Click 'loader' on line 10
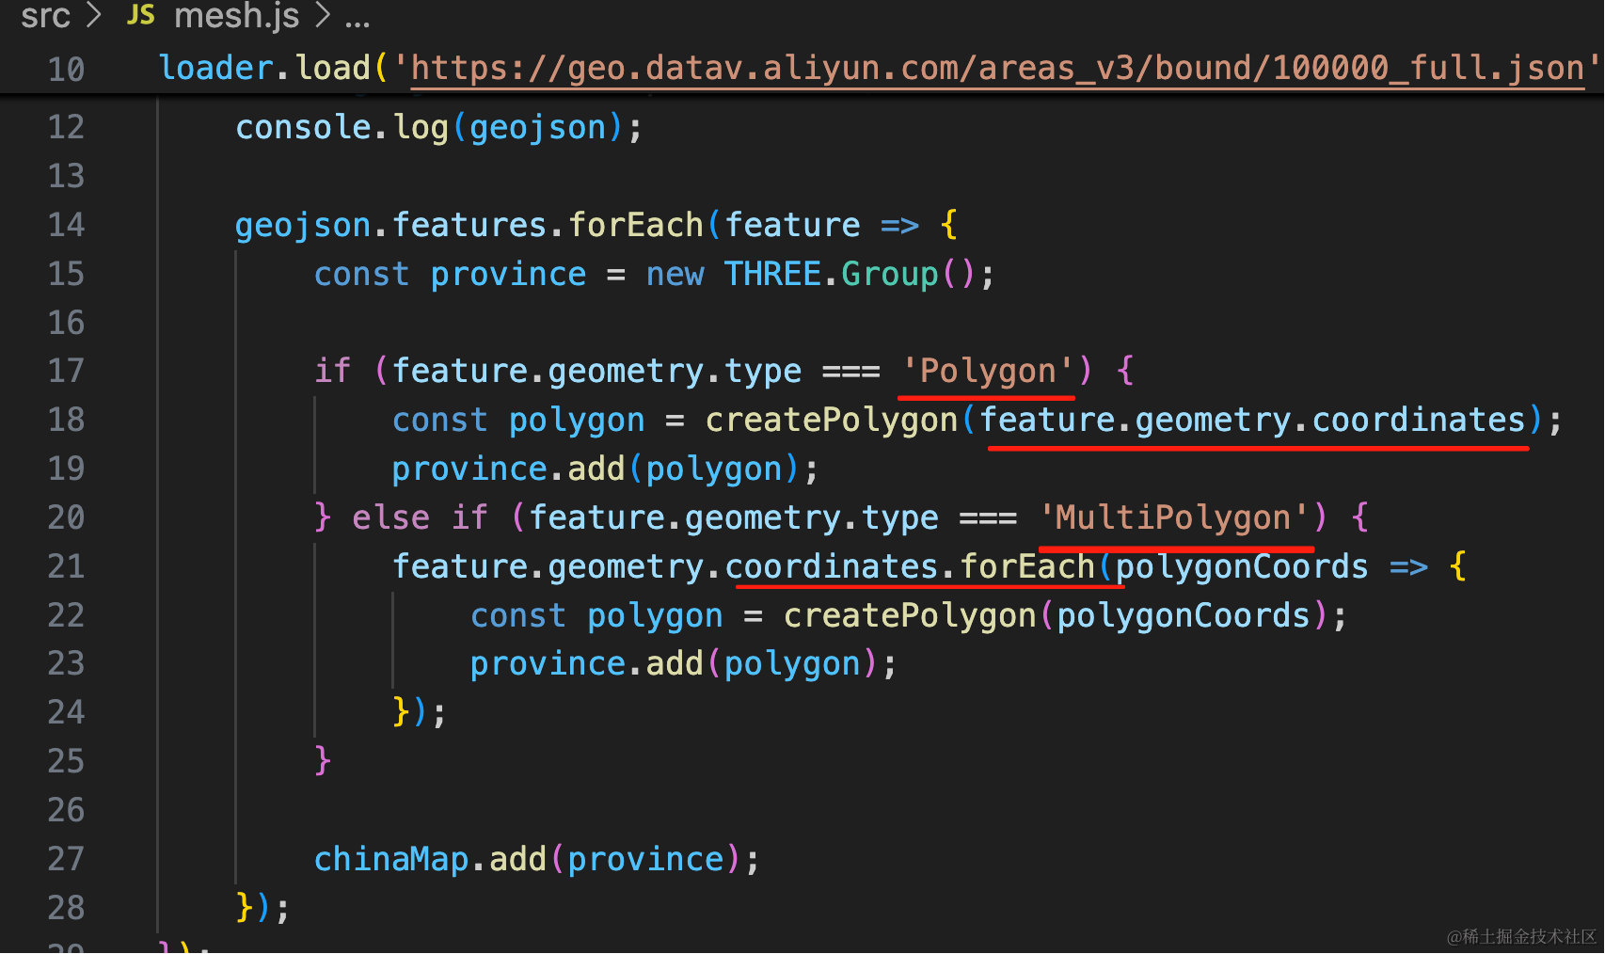Screen dimensions: 1605x954 [216, 68]
